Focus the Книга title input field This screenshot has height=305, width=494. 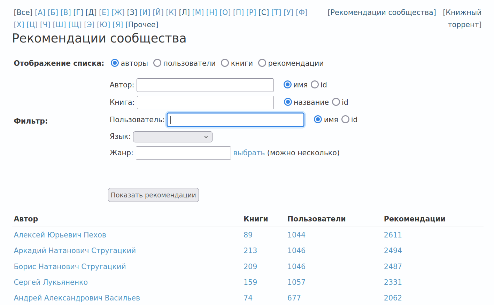pos(205,102)
